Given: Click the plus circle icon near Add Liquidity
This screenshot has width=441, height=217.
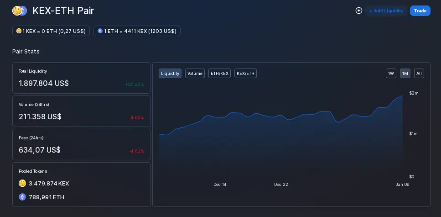Looking at the screenshot, I should (x=358, y=11).
